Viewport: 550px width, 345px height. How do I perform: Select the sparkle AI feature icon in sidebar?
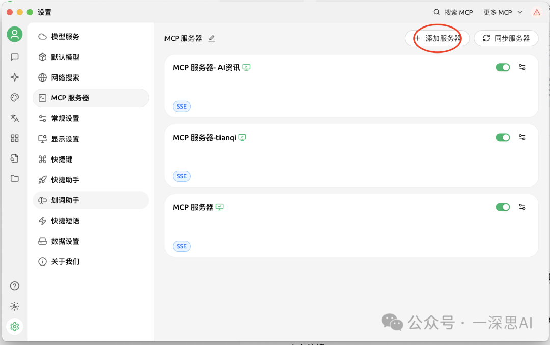14,77
